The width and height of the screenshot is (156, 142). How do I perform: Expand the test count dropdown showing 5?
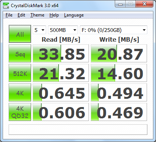coord(39,30)
